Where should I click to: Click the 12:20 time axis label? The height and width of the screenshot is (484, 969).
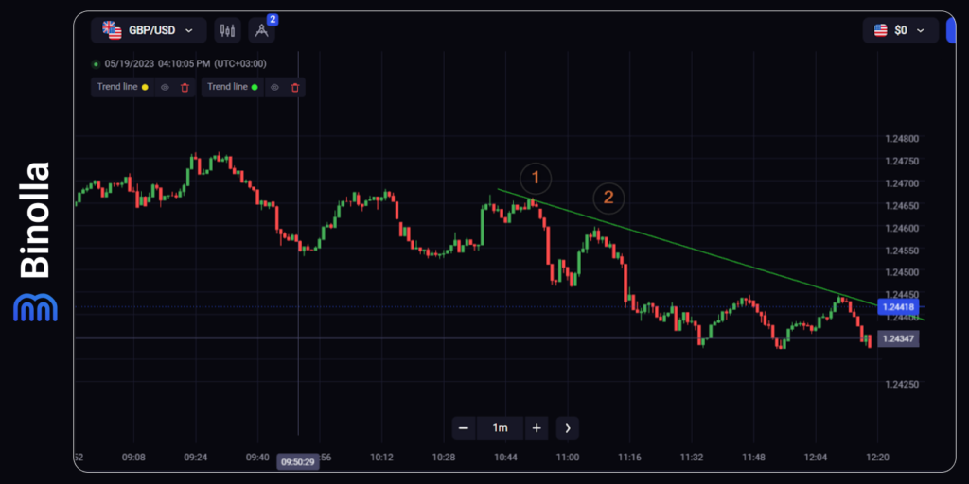click(877, 458)
